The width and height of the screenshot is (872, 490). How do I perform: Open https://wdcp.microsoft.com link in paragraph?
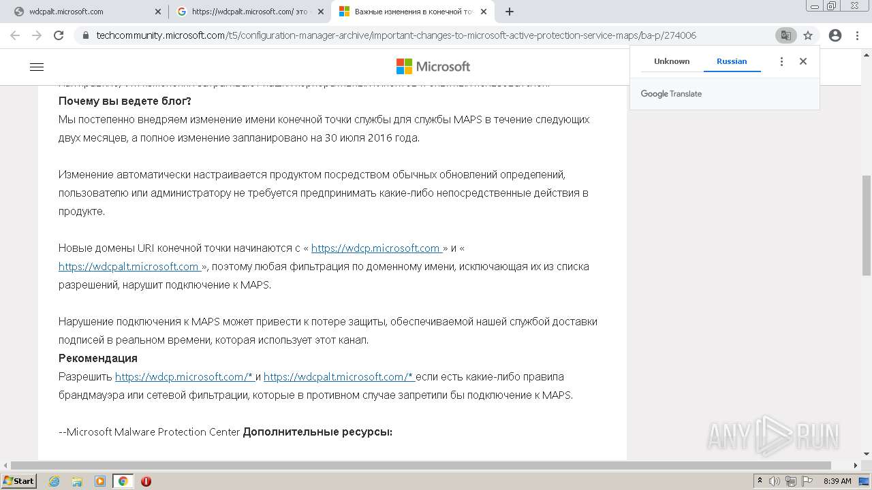377,248
